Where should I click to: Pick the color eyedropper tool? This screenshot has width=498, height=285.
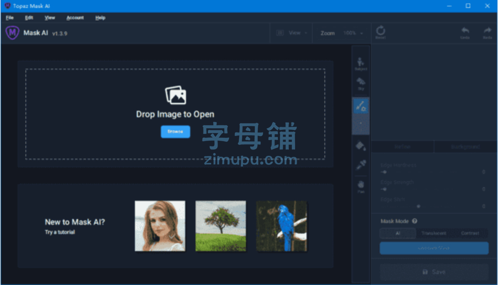click(x=360, y=164)
